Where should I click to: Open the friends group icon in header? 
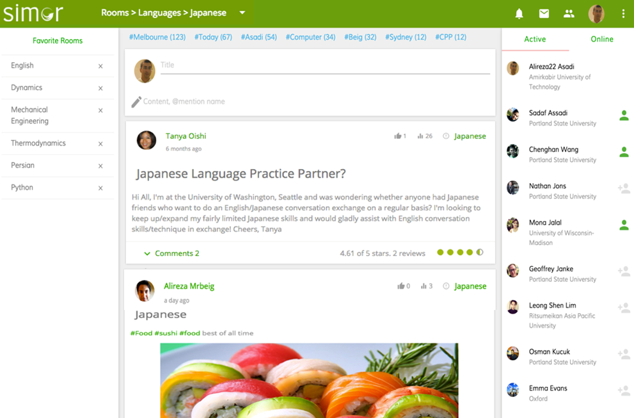569,13
